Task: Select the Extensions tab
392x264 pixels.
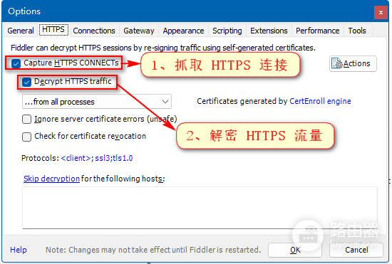Action: pyautogui.click(x=269, y=31)
